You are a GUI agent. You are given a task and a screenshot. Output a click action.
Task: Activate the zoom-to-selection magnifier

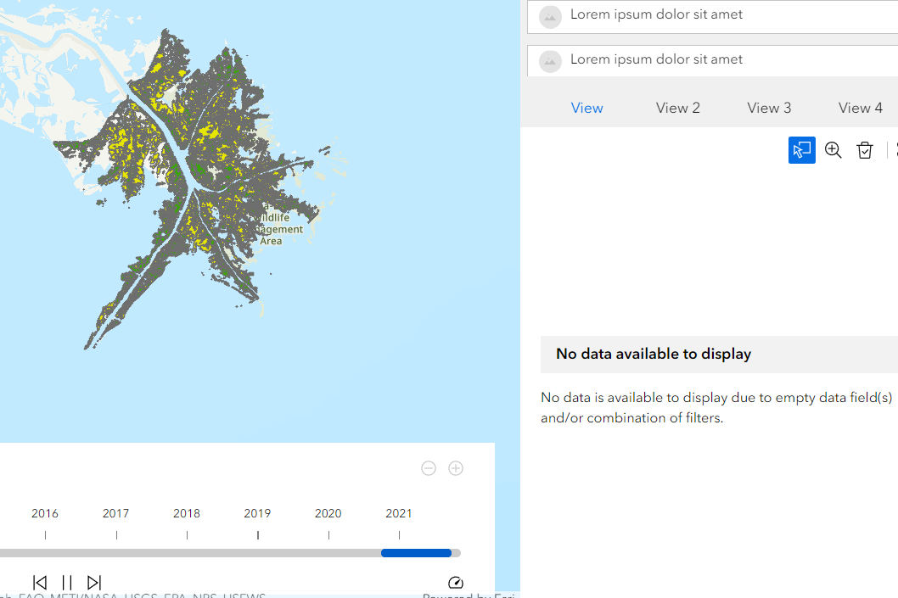[x=833, y=149]
